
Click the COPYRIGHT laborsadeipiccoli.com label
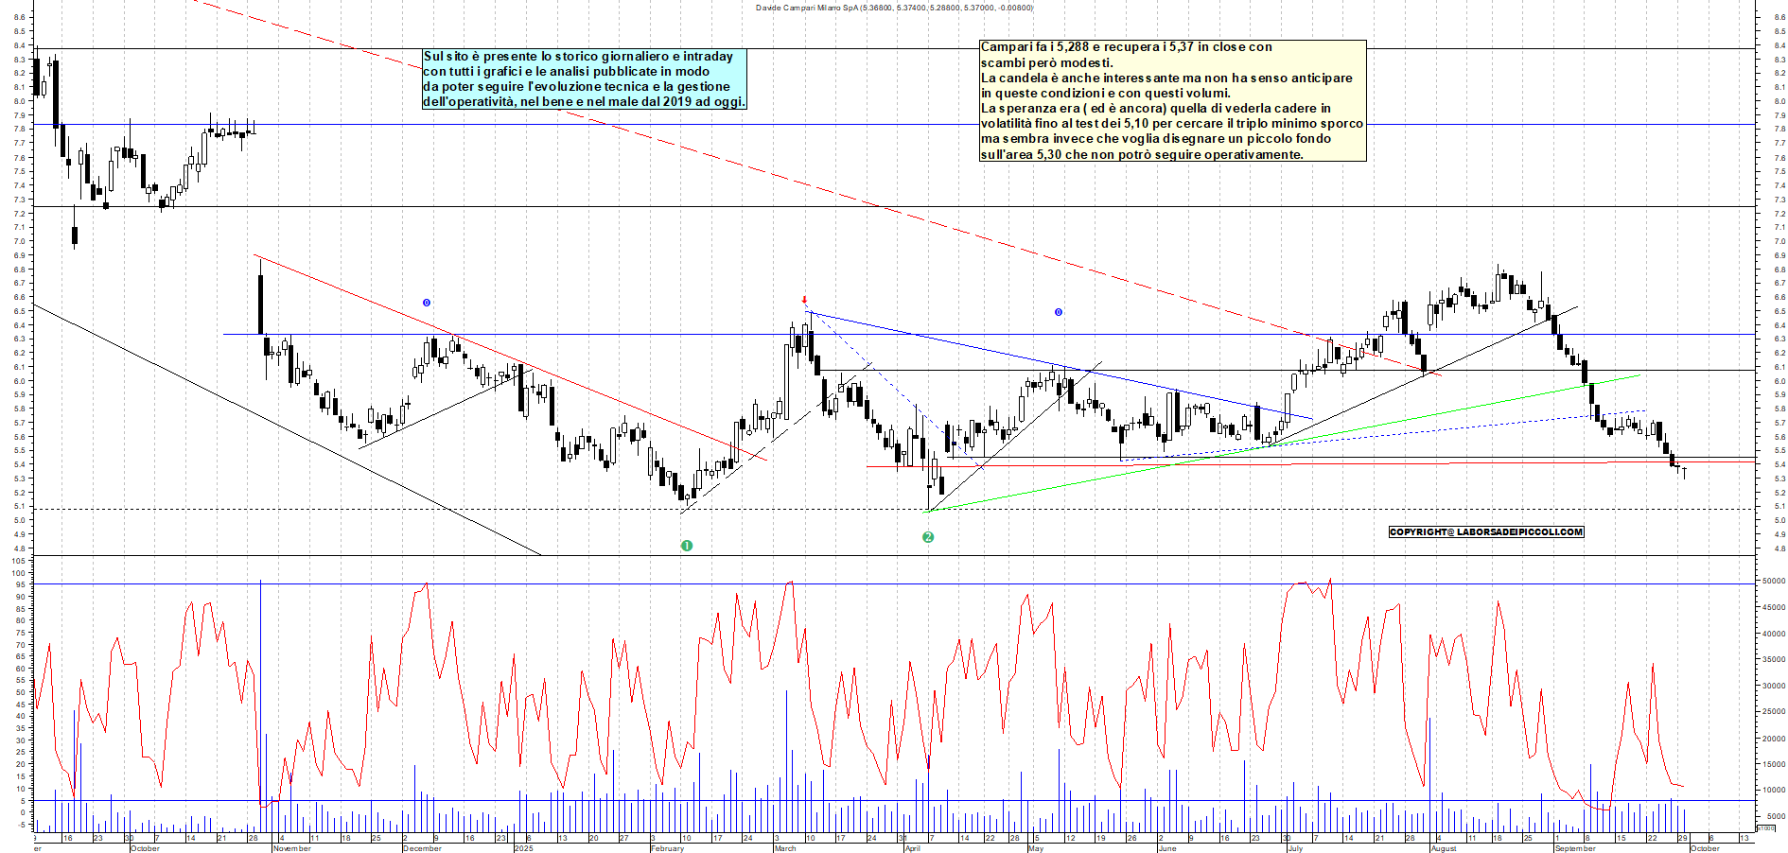(x=1485, y=532)
